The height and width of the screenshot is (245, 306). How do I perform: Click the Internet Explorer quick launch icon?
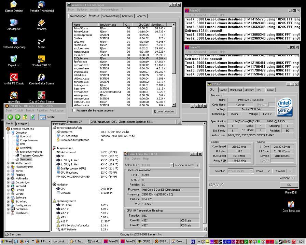point(16,242)
